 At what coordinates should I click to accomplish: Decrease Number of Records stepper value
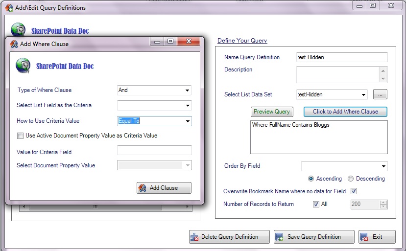(383, 206)
